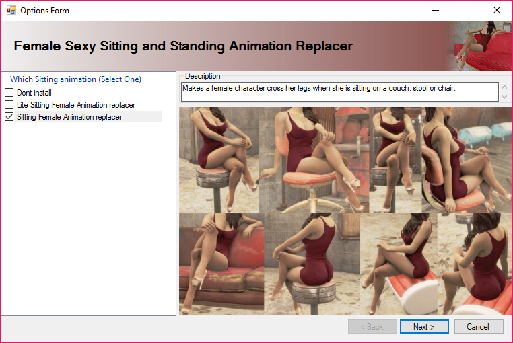Check the Dont install option

(x=9, y=93)
